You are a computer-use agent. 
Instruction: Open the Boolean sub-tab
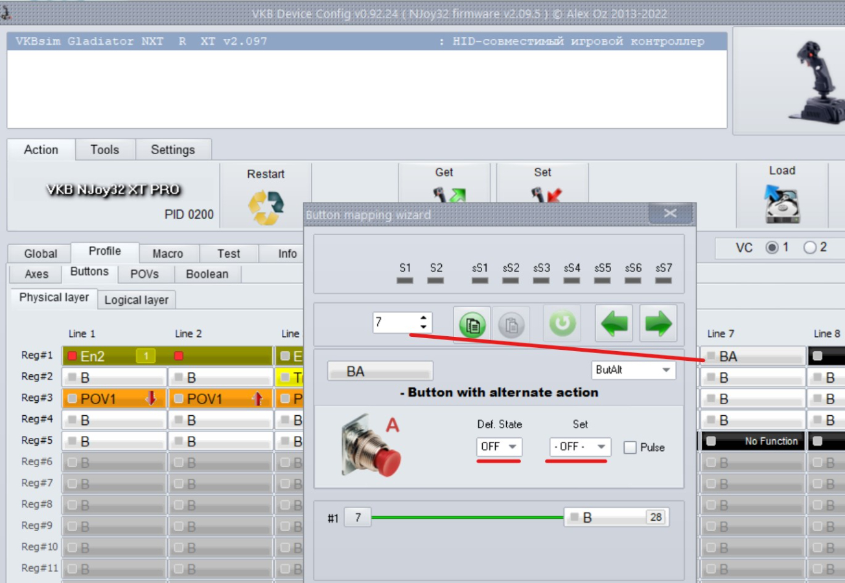(x=207, y=274)
